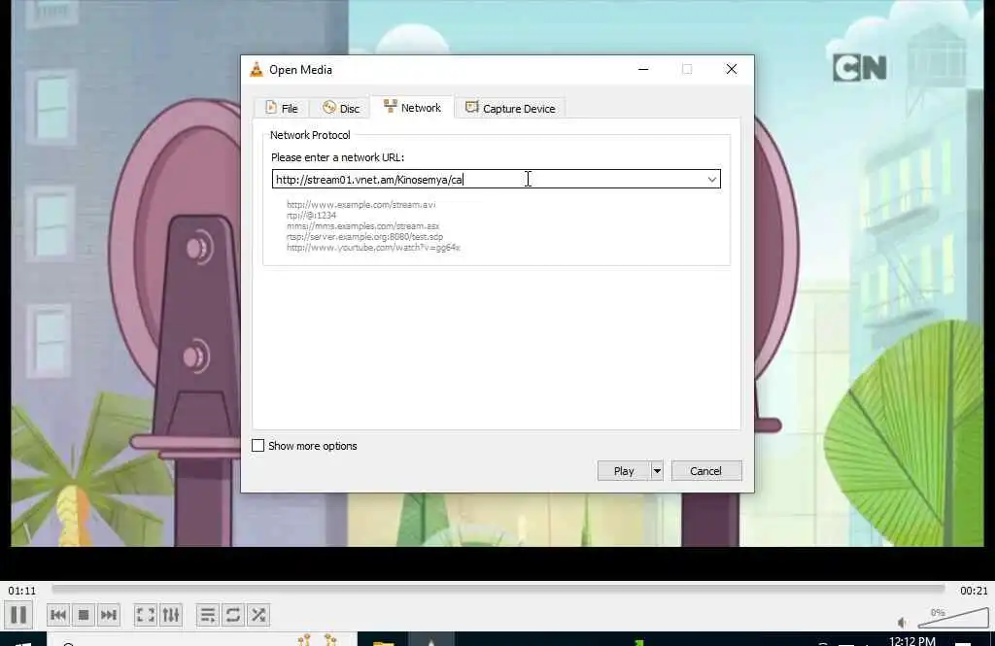Enable Show more options checkbox

pyautogui.click(x=257, y=446)
